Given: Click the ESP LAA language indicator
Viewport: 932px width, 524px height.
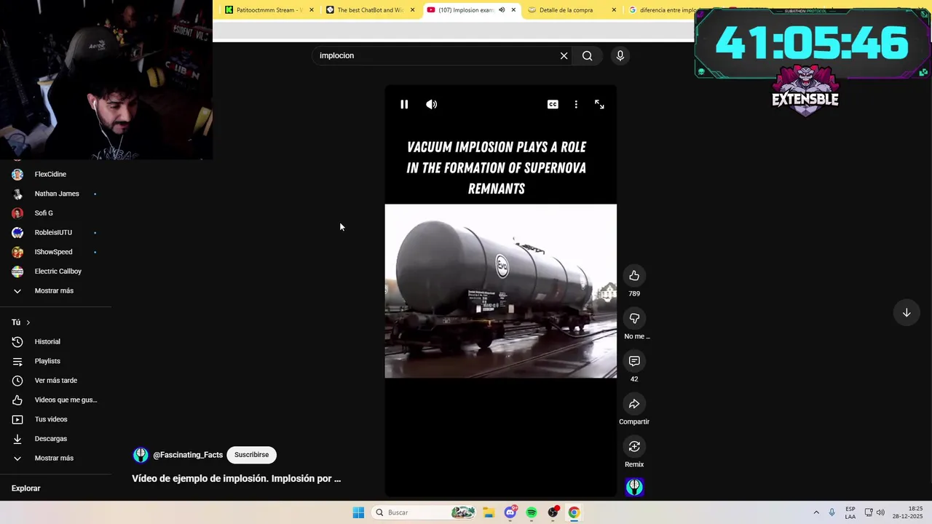Looking at the screenshot, I should pos(850,512).
